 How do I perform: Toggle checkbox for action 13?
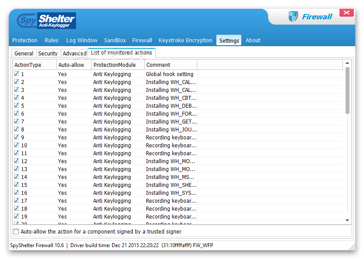pyautogui.click(x=16, y=169)
